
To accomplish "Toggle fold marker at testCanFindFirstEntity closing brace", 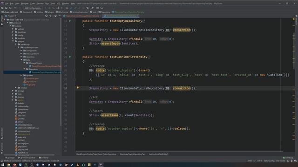I will [74, 133].
